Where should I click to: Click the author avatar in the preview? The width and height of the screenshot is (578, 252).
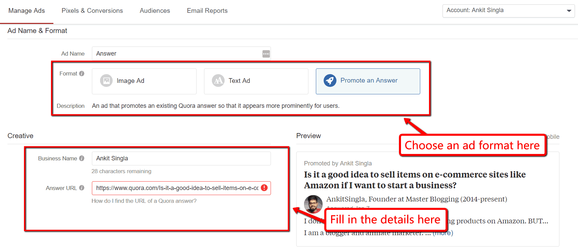coord(313,204)
